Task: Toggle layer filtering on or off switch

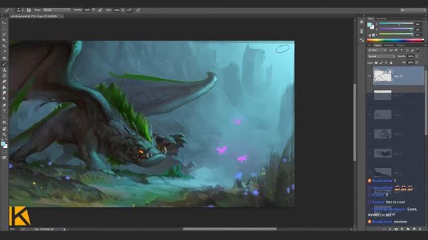Action: click(418, 51)
